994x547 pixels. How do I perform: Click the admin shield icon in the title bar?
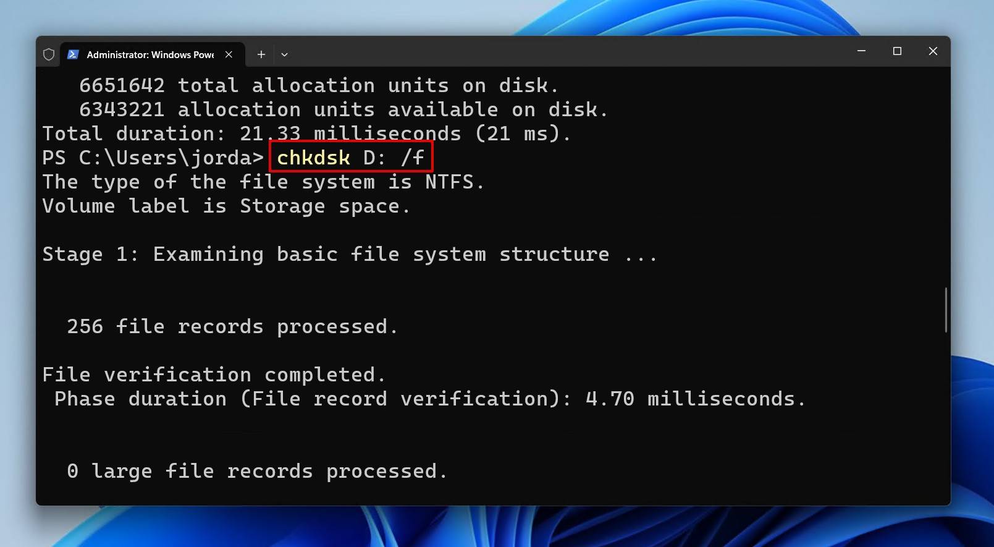pos(49,54)
